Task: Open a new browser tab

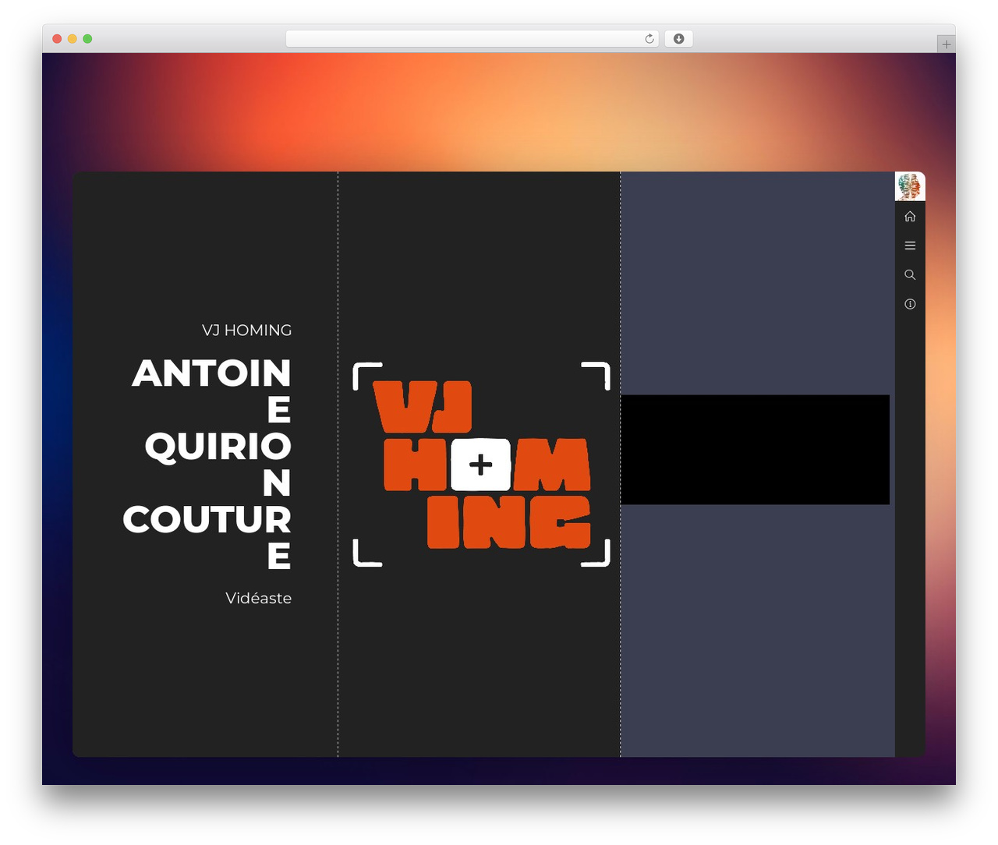Action: pos(946,44)
